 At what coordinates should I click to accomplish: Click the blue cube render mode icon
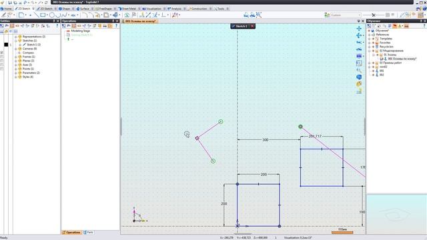[359, 77]
